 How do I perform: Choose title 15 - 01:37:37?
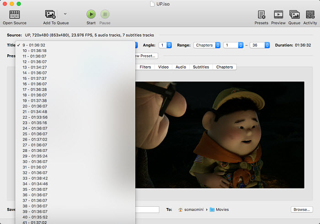75,78
